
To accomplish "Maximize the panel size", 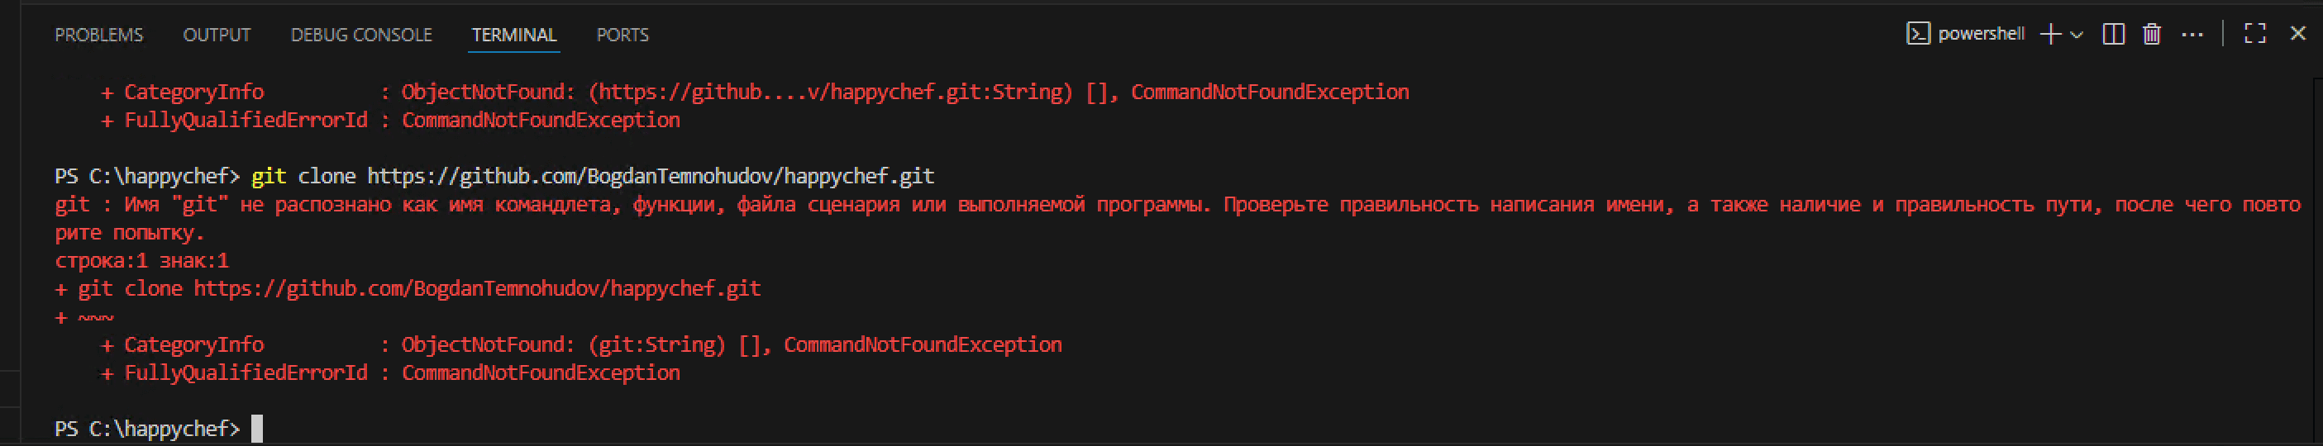I will coord(2255,34).
